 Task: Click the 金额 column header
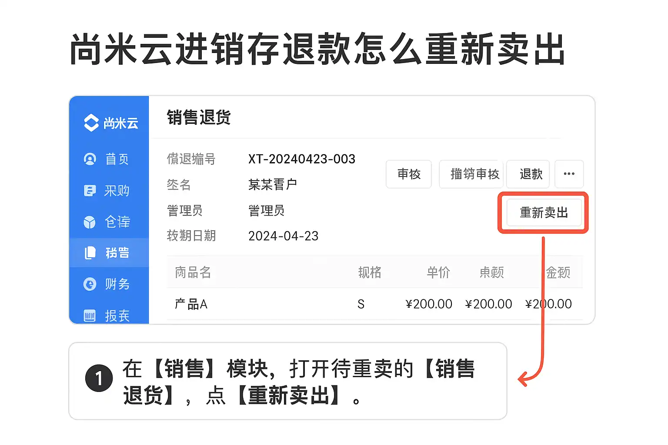pyautogui.click(x=558, y=272)
